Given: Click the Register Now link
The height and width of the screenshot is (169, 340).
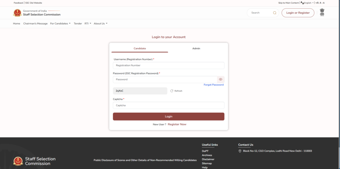Looking at the screenshot, I should click(177, 124).
